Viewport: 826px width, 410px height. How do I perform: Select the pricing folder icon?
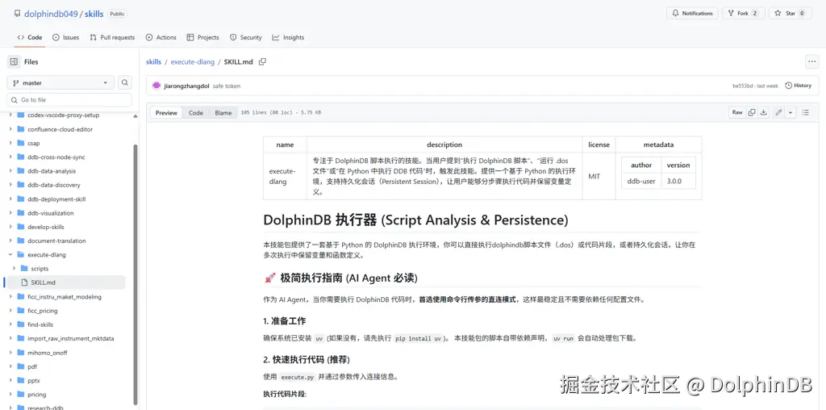(21, 394)
